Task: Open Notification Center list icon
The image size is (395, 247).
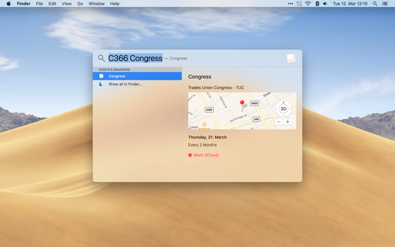Action: point(385,4)
